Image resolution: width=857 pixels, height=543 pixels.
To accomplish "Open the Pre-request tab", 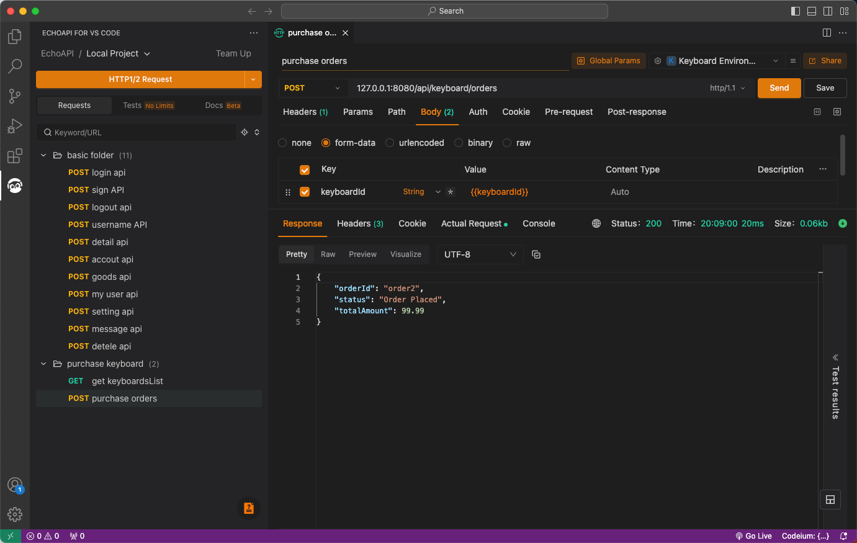I will (568, 112).
